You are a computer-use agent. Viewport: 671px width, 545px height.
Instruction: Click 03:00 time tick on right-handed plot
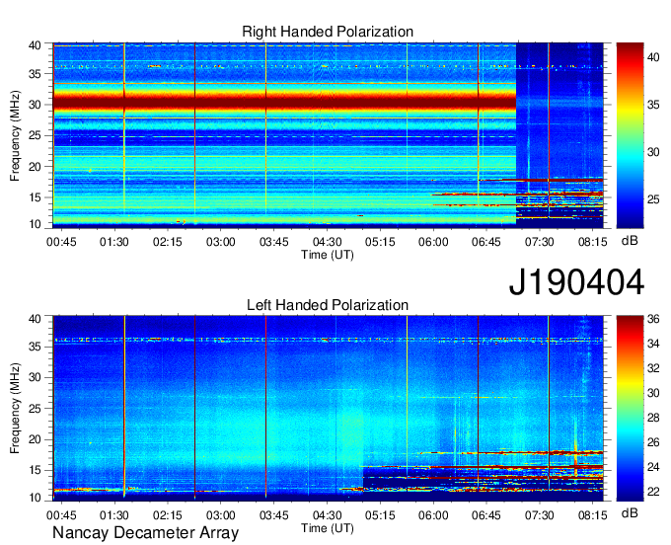click(x=221, y=242)
